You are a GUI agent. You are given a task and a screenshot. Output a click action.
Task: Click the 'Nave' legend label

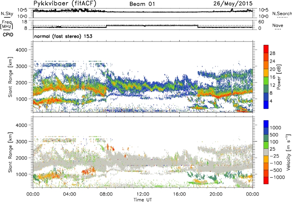click(278, 25)
